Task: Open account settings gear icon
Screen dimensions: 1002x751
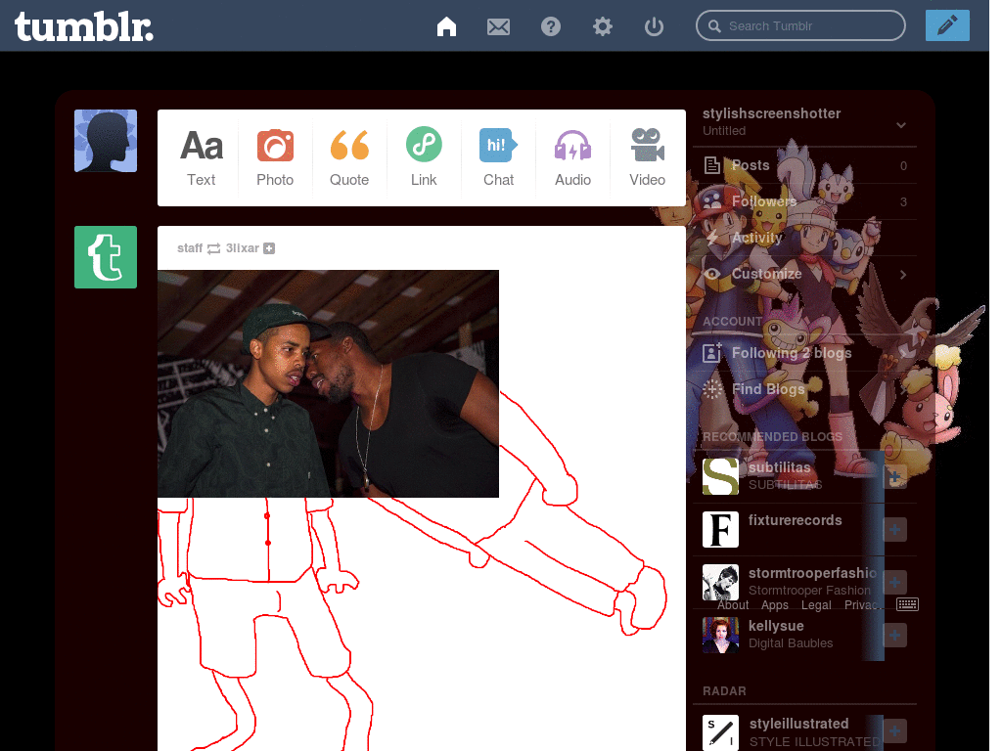Action: coord(603,26)
